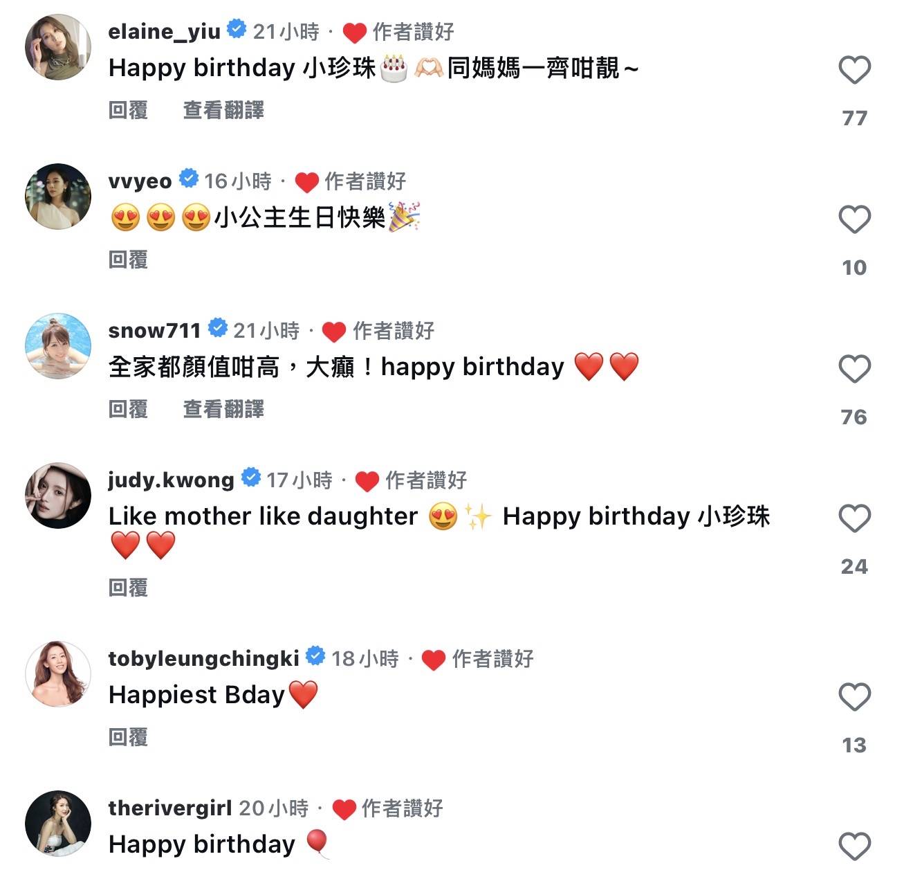
Task: Heart judy.kwong's comment
Action: coord(854,518)
